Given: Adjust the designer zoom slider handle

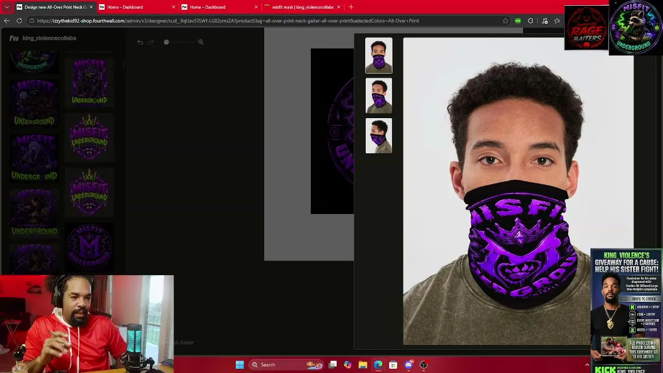Looking at the screenshot, I should click(x=166, y=42).
